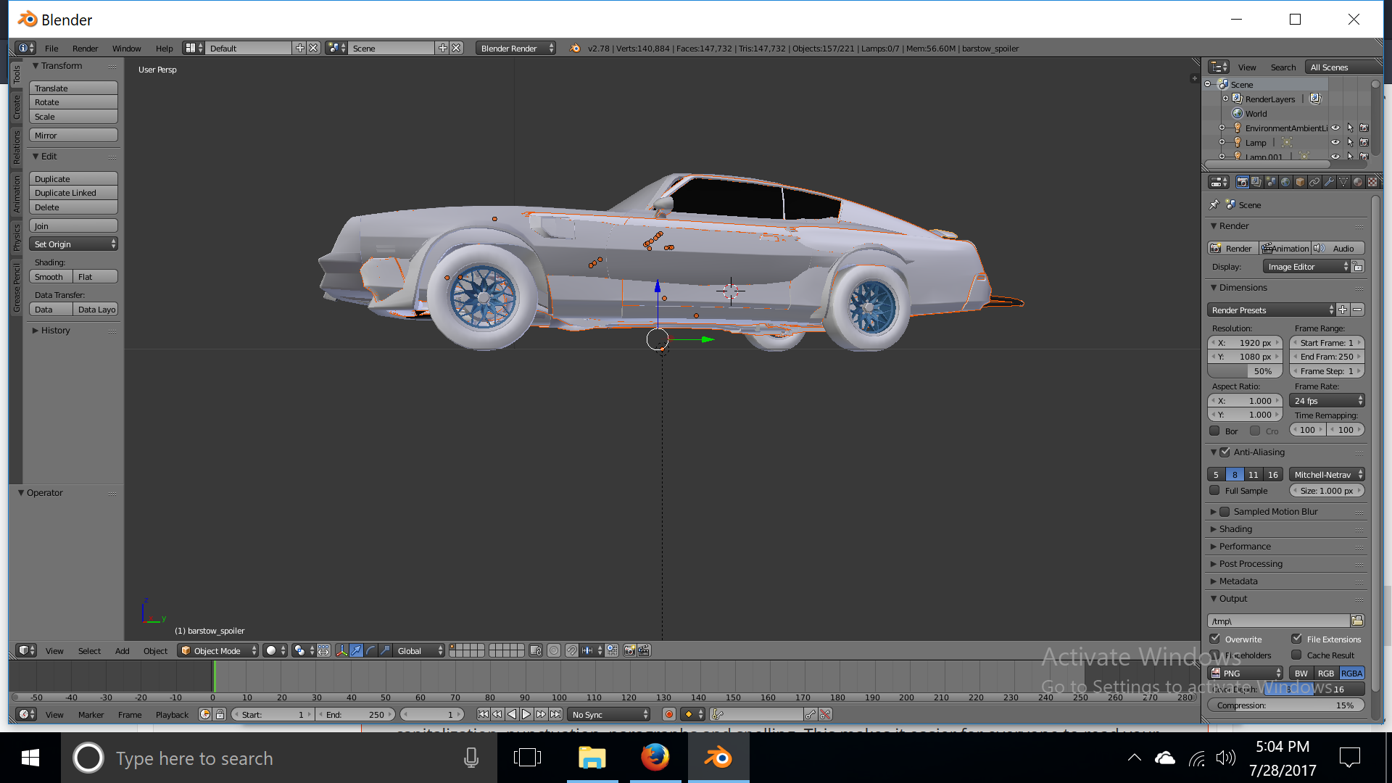Open the Material properties tab

tap(1358, 182)
